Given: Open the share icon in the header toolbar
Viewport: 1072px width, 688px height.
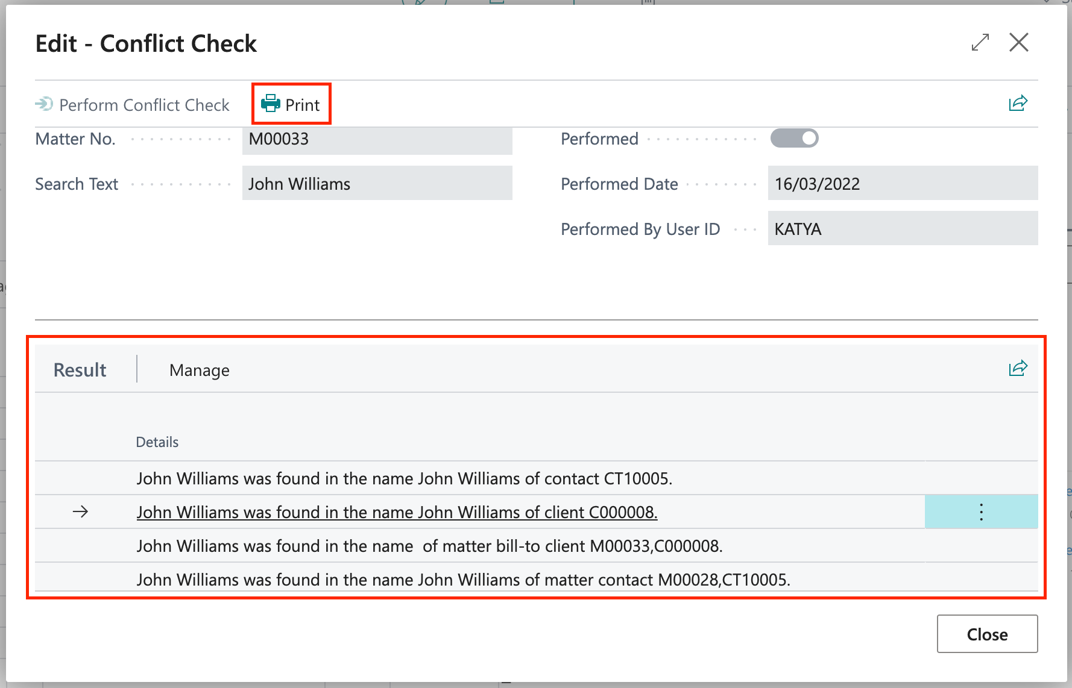Looking at the screenshot, I should click(x=1018, y=104).
